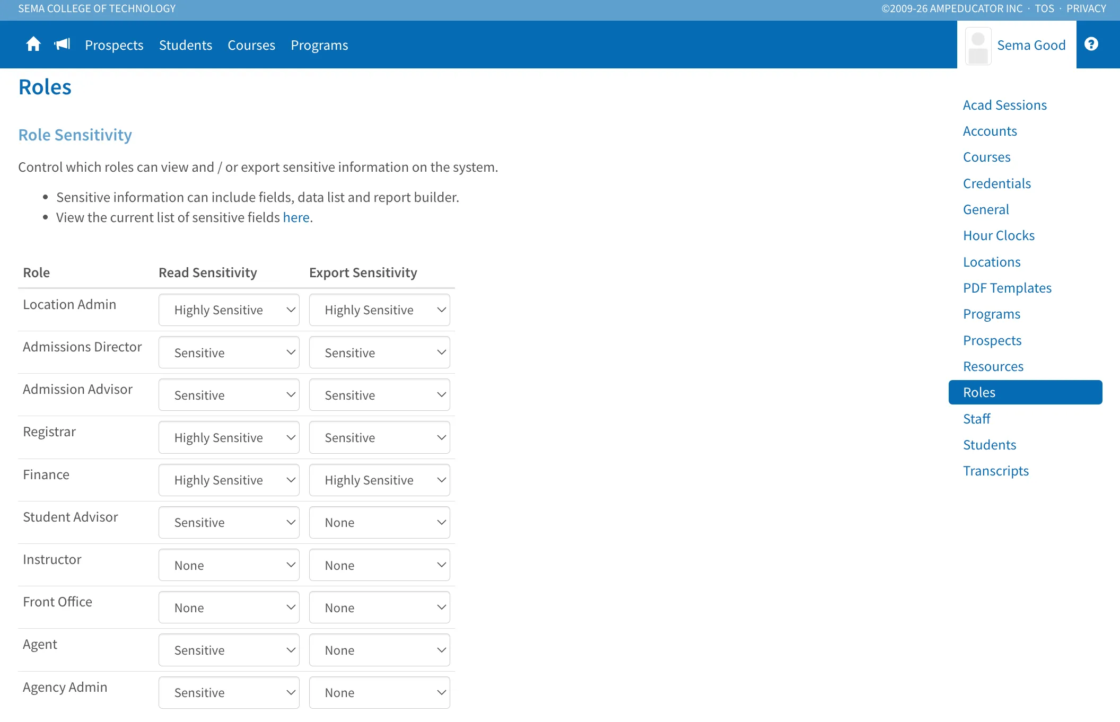Viewport: 1120px width, 722px height.
Task: Open Students in top navigation
Action: pos(186,45)
